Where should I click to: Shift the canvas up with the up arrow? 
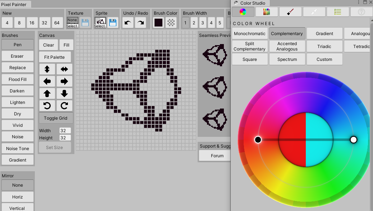47,93
